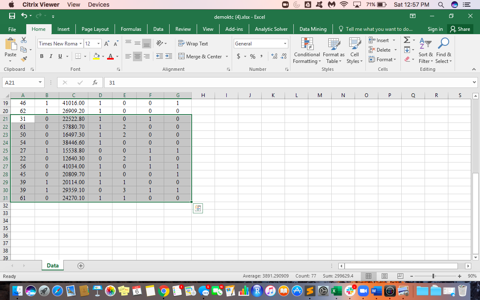Viewport: 480px width, 300px height.
Task: Open Find & Select magnifier
Action: (x=444, y=51)
